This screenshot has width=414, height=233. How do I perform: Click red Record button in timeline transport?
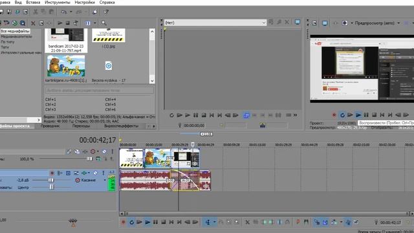click(124, 222)
